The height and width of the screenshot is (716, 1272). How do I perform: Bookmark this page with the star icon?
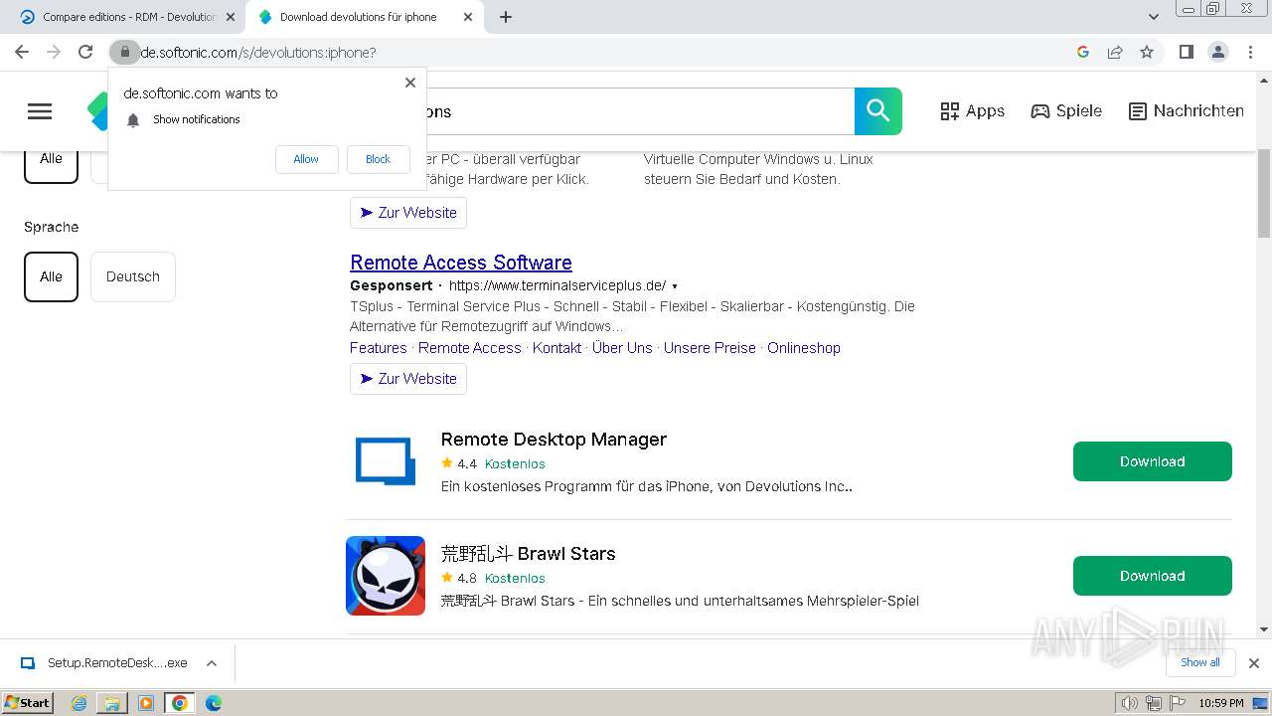pos(1147,52)
